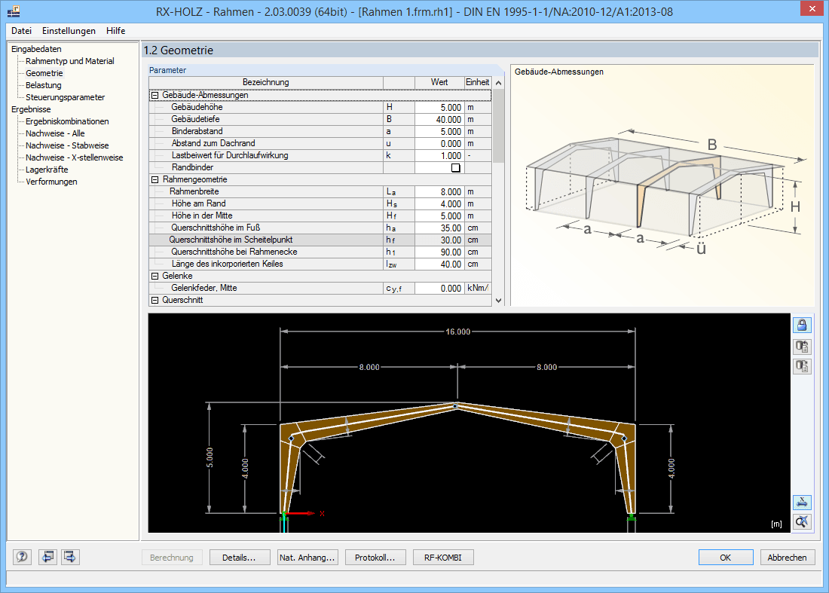Click the previous-dialog arrow icon at bottom left
Screen dimensions: 829x593
[47, 557]
